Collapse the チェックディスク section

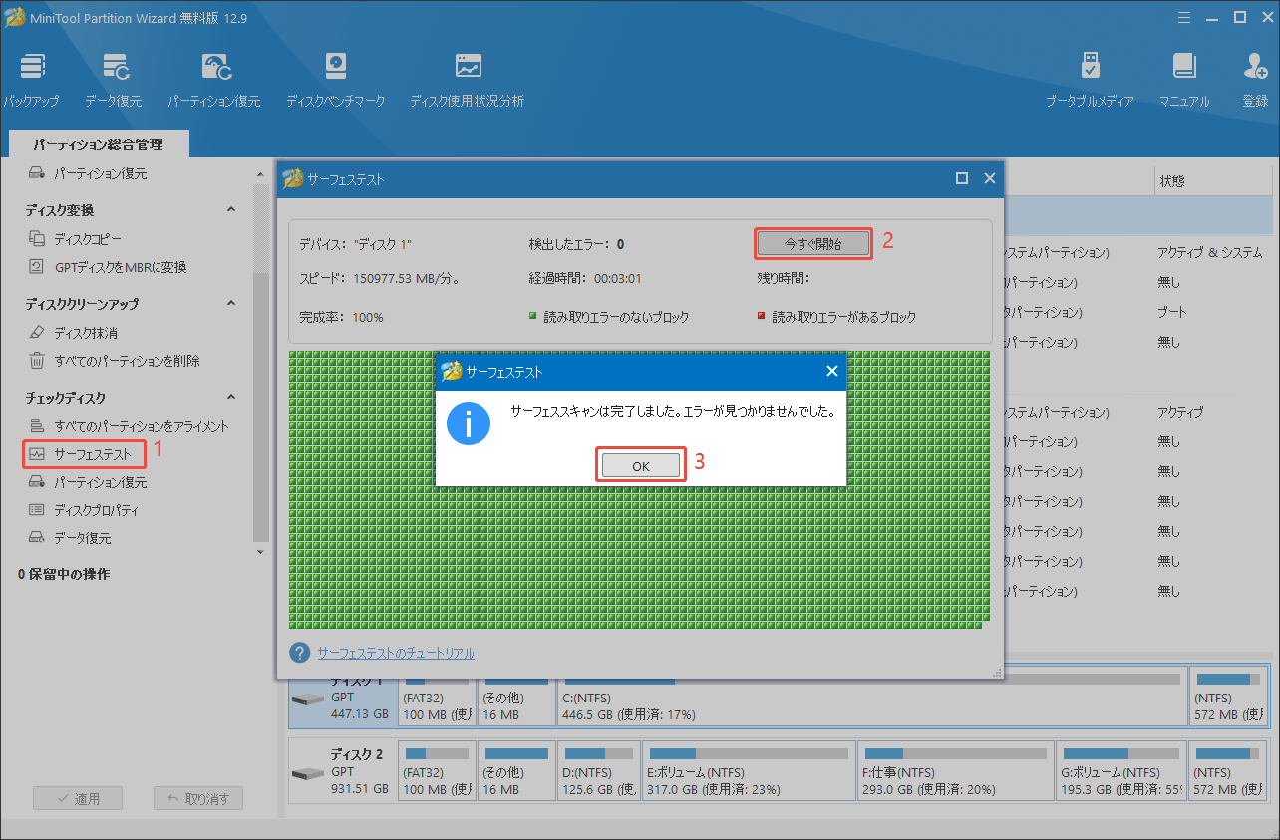pyautogui.click(x=231, y=398)
